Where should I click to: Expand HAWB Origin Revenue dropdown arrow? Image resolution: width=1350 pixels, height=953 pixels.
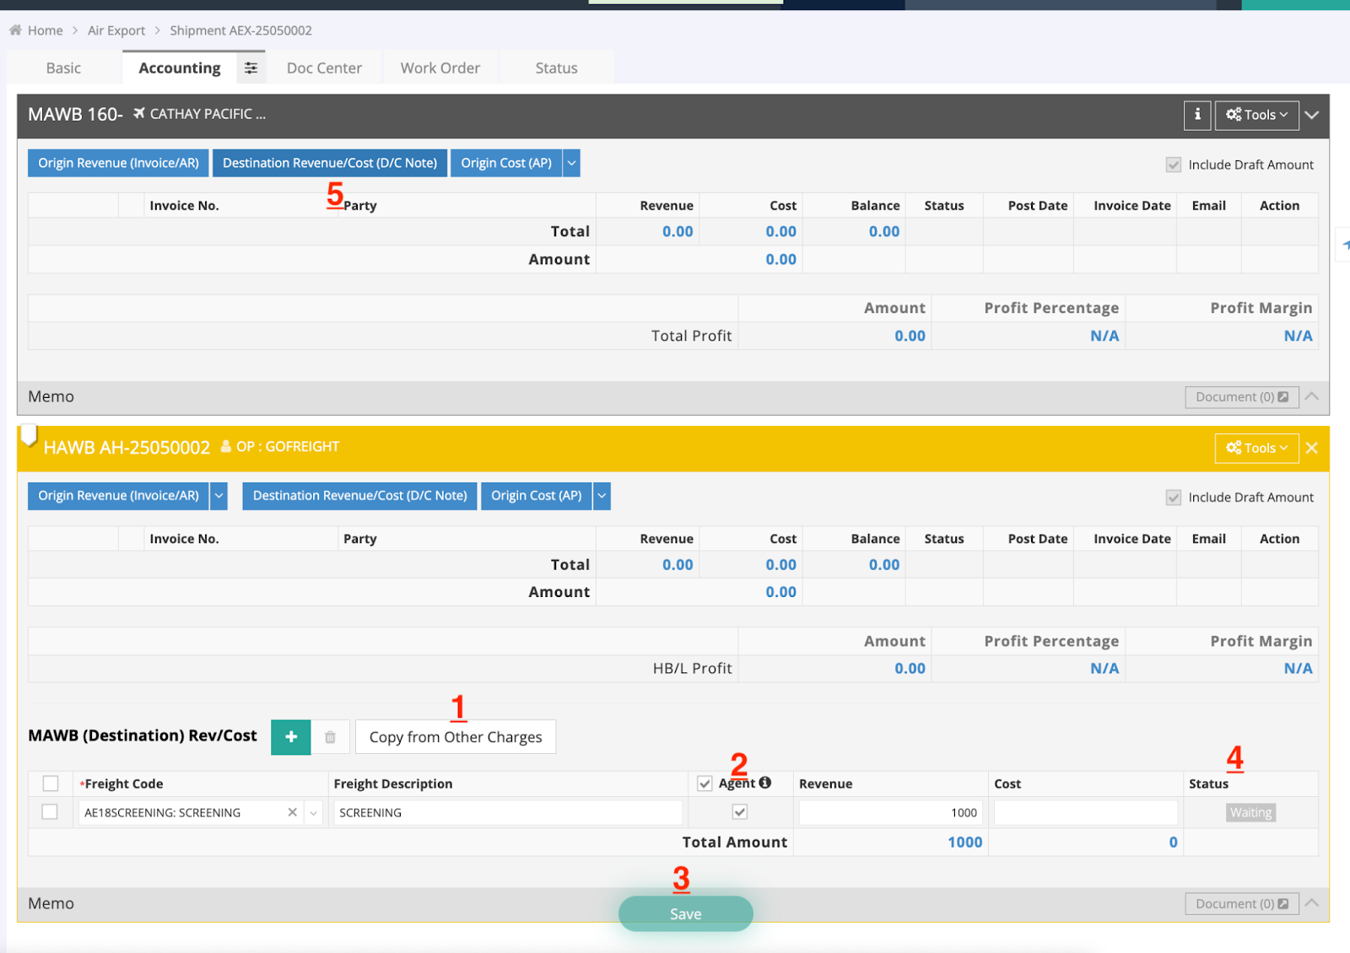point(219,496)
